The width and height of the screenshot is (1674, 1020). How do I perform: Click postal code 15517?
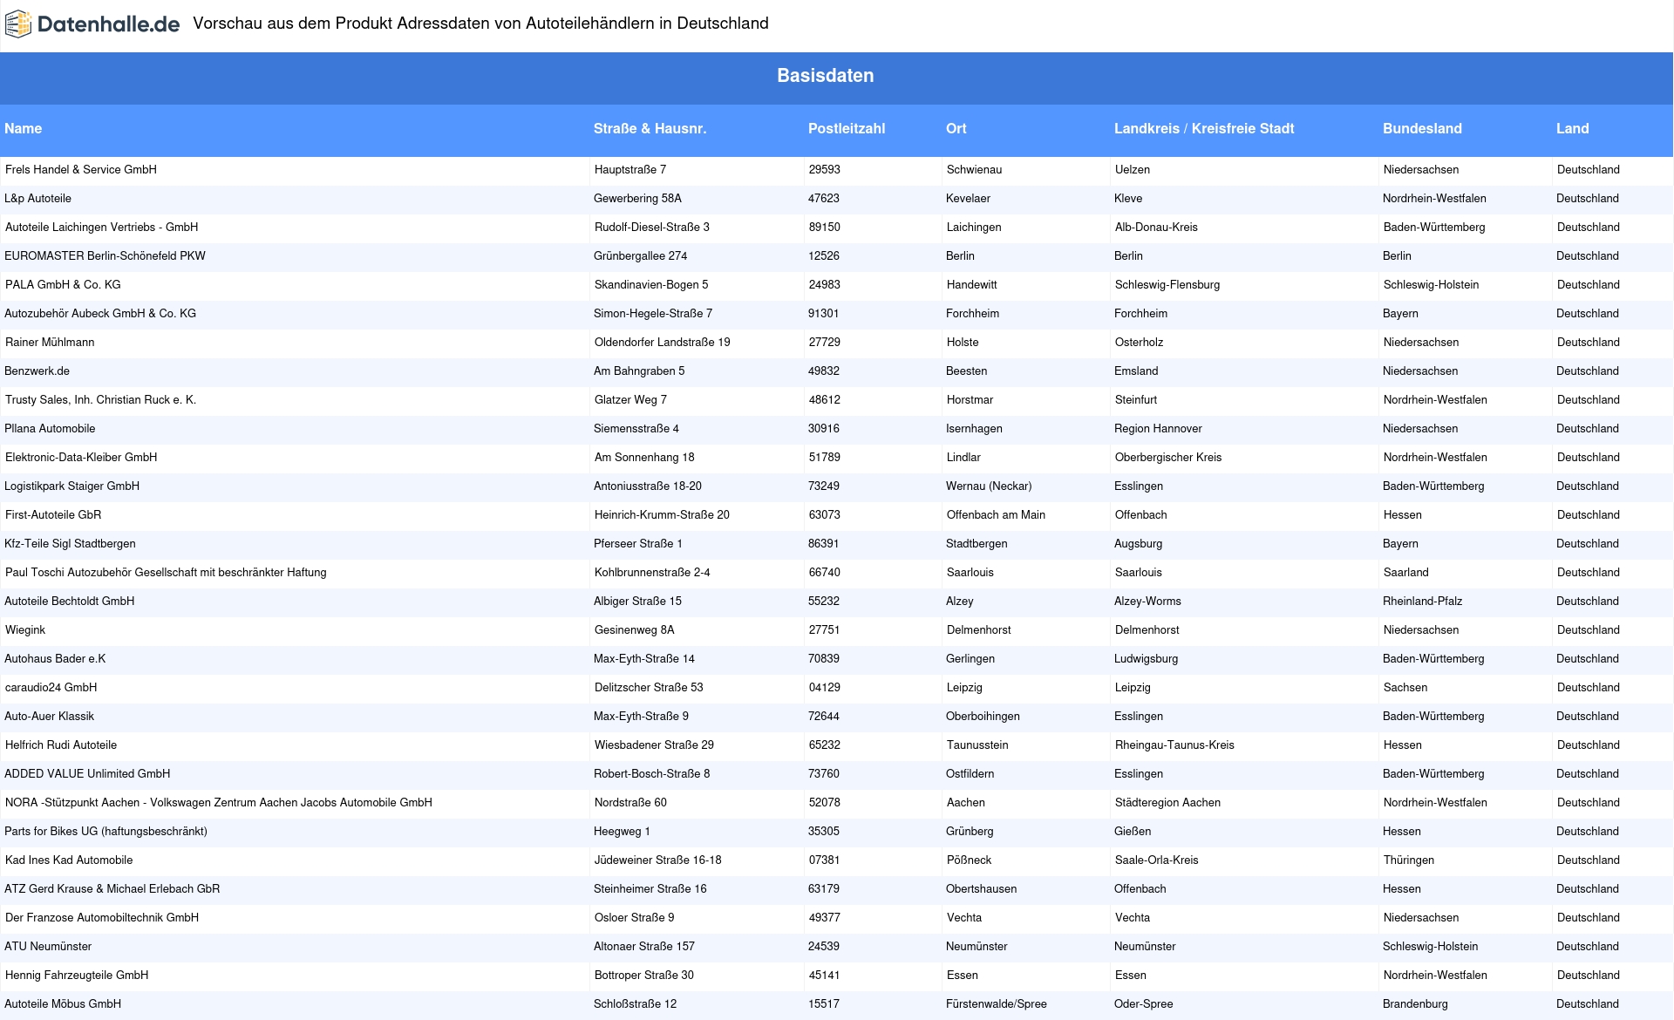(824, 1004)
